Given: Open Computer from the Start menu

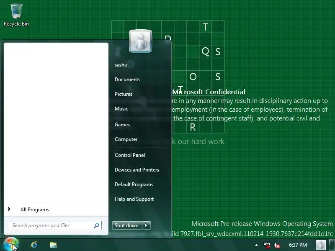Looking at the screenshot, I should click(x=126, y=139).
